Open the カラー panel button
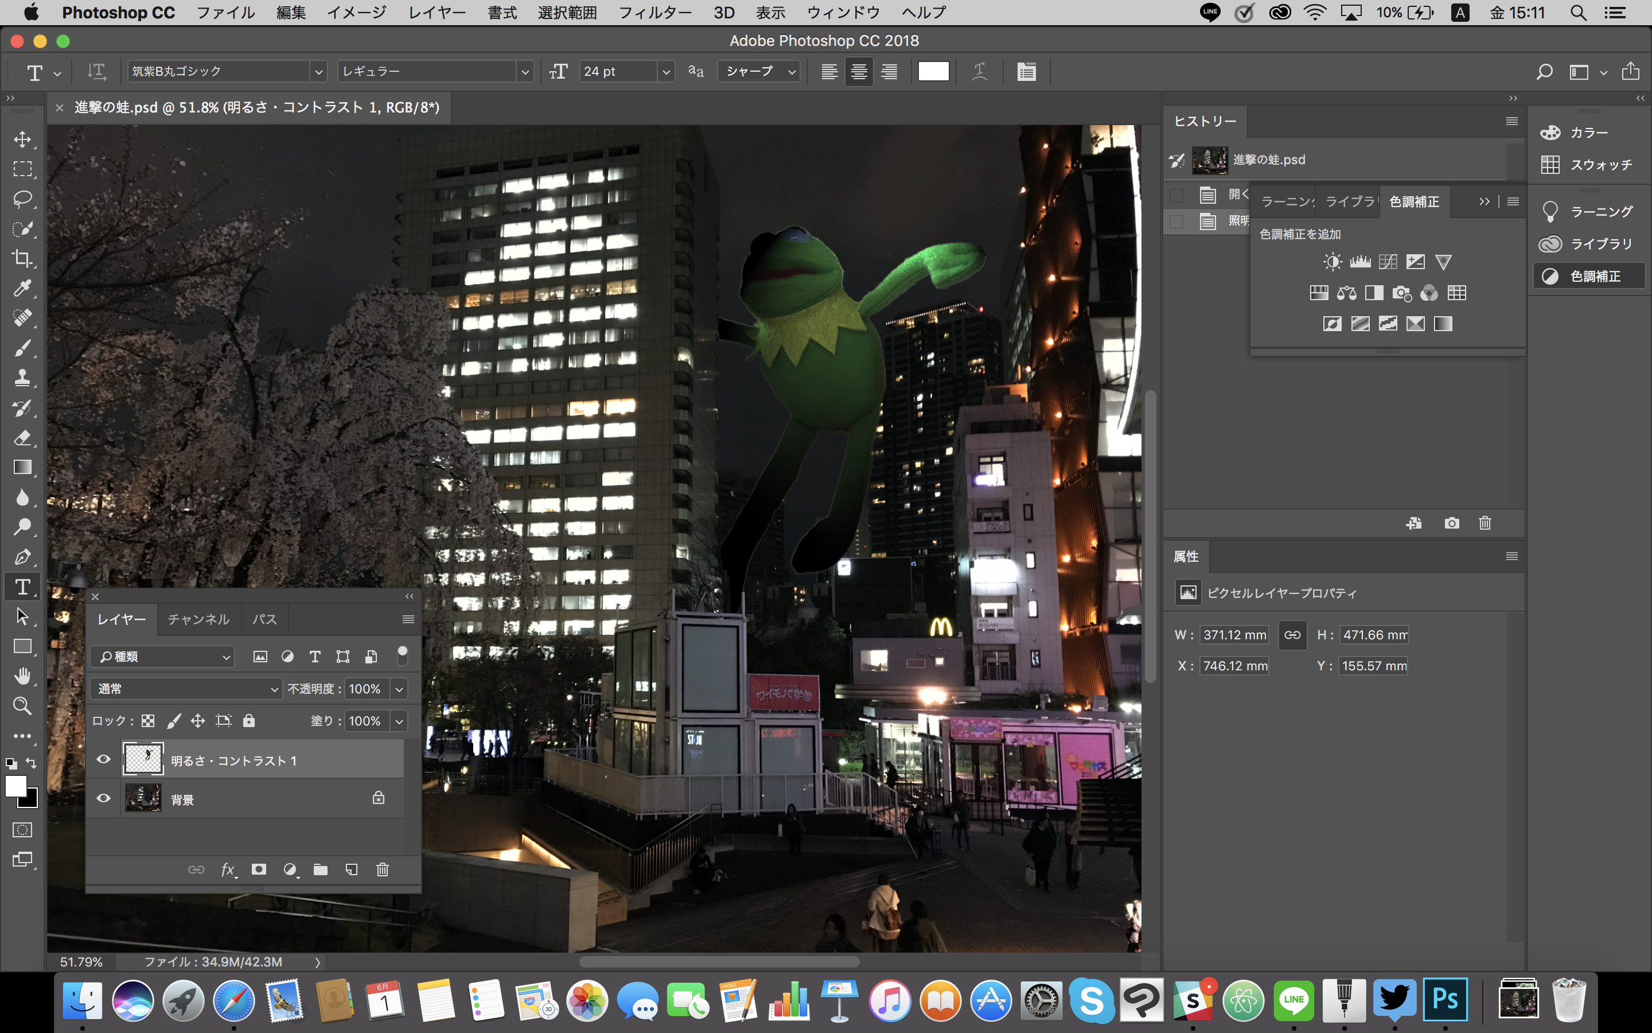Image resolution: width=1652 pixels, height=1033 pixels. [1588, 133]
